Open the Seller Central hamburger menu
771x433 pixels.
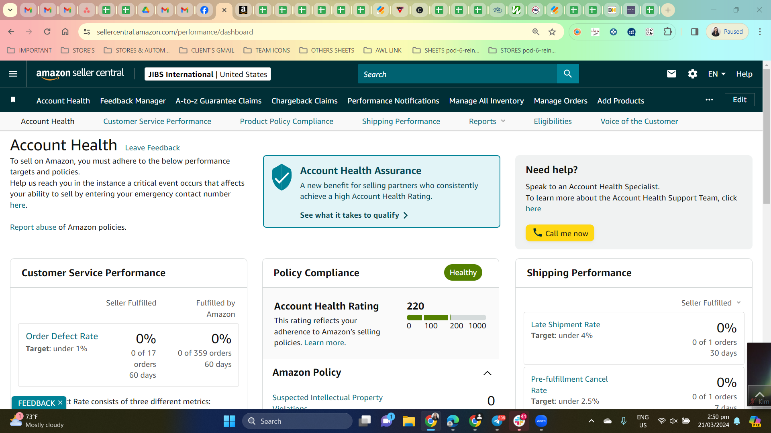point(13,74)
